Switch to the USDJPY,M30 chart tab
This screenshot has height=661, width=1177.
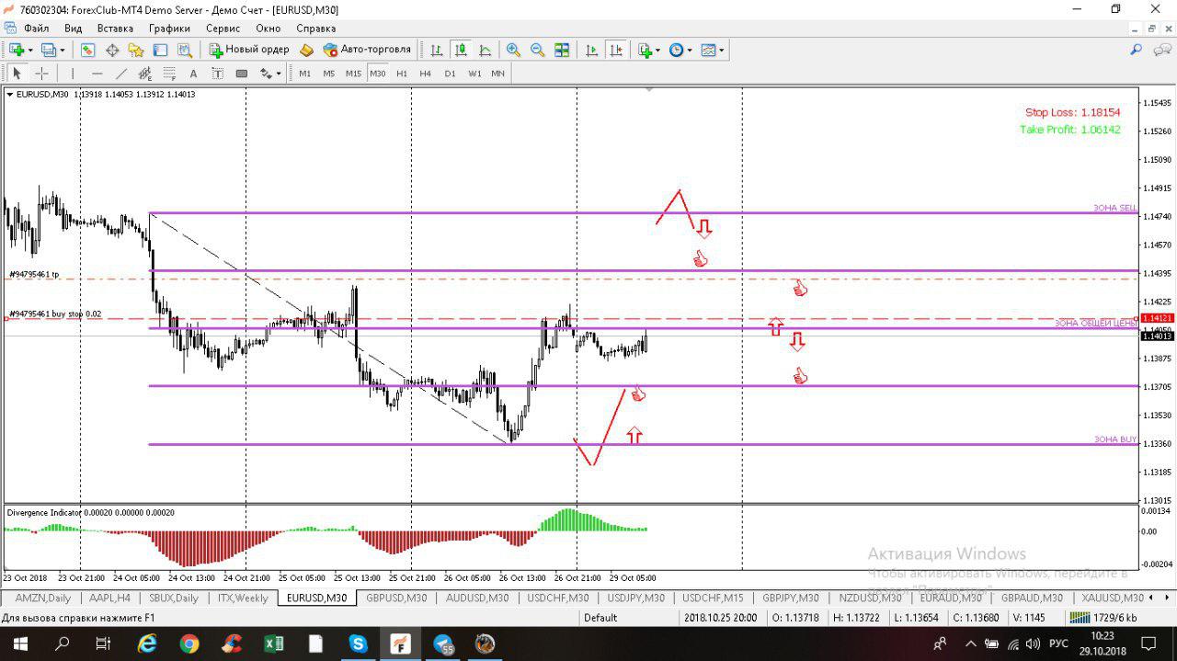pos(635,598)
